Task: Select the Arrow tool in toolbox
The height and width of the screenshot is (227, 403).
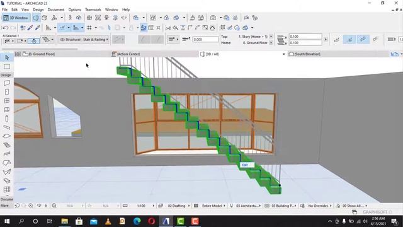Action: [x=7, y=57]
